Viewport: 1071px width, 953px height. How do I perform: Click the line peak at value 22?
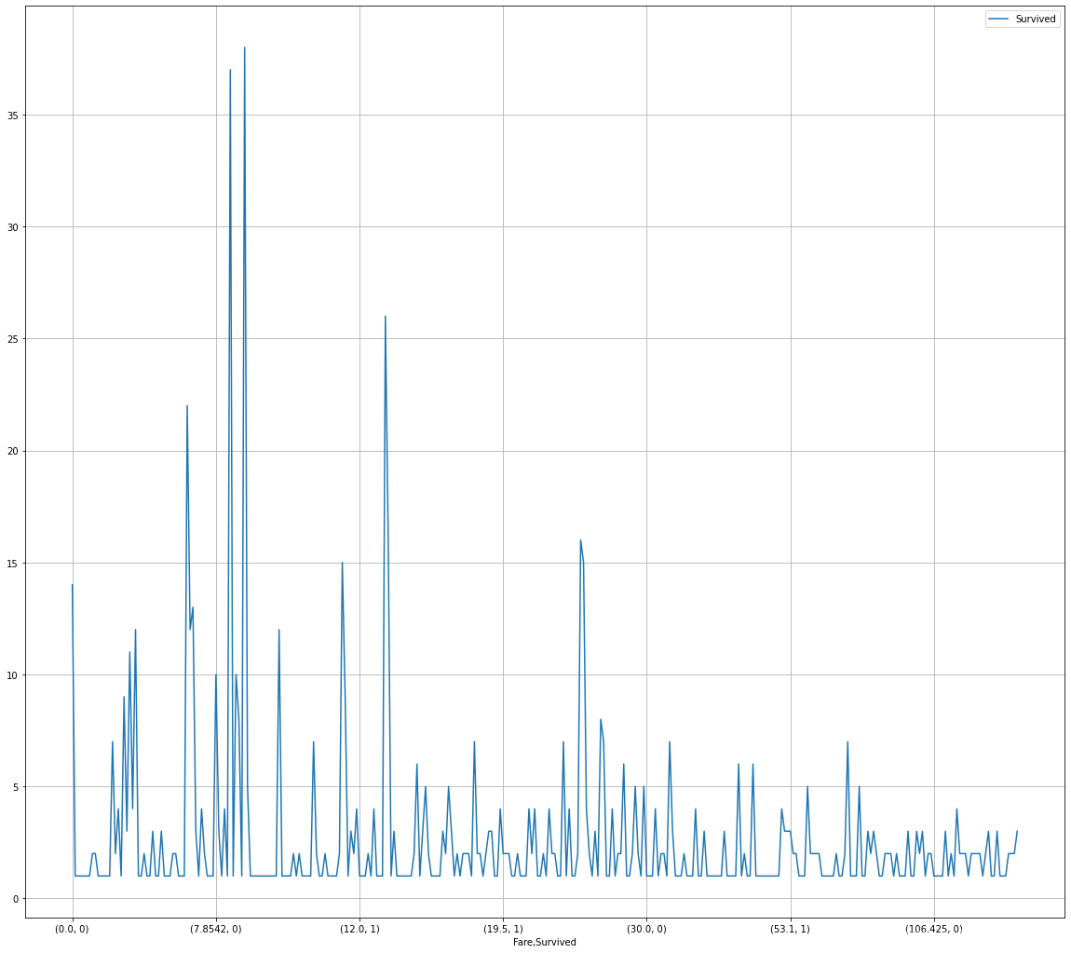tap(187, 406)
